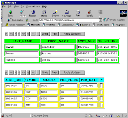Expand the URL location dropdown arrow
128x118 pixels.
(x=100, y=20)
